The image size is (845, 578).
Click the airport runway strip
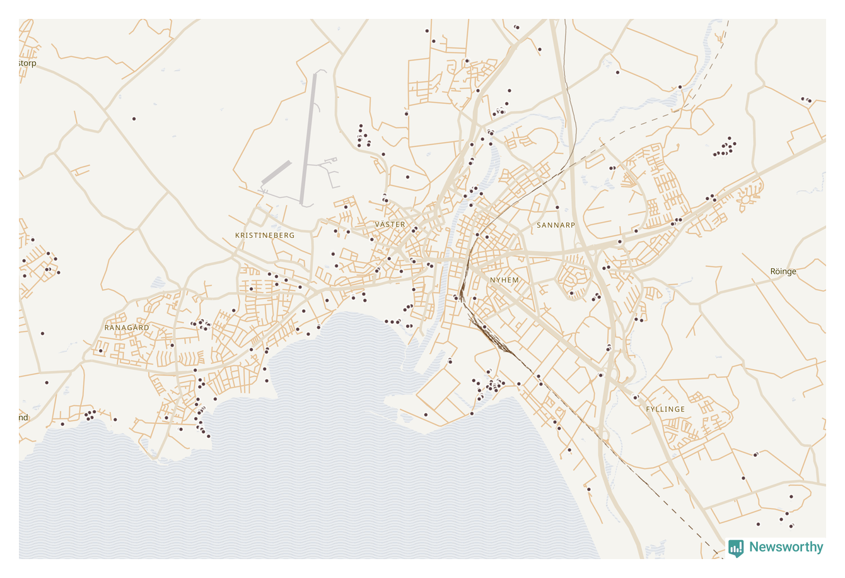pyautogui.click(x=308, y=140)
